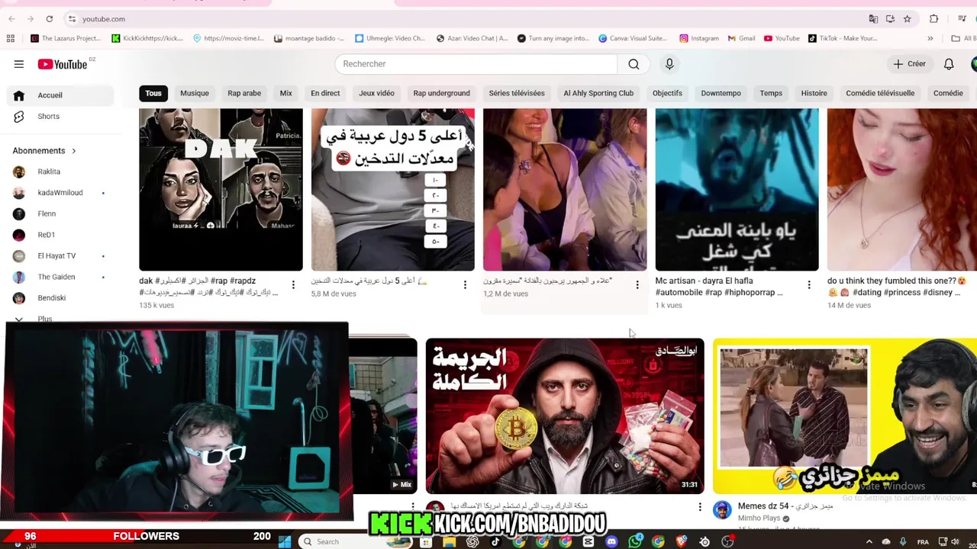Select the Jeux vidéo filter chip
The height and width of the screenshot is (549, 977).
(376, 93)
